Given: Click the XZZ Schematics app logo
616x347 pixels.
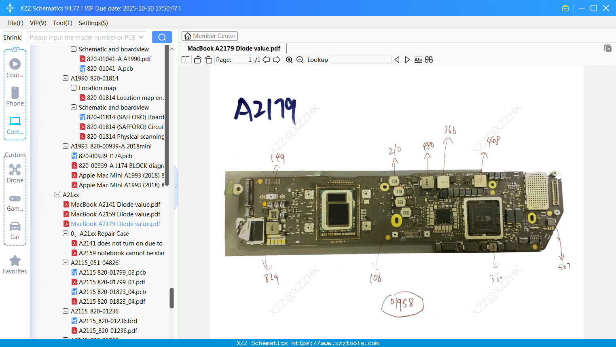Looking at the screenshot, I should [10, 8].
